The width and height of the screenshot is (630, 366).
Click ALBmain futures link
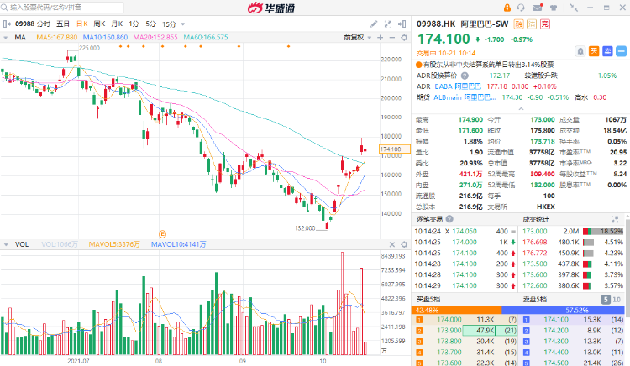coord(465,97)
